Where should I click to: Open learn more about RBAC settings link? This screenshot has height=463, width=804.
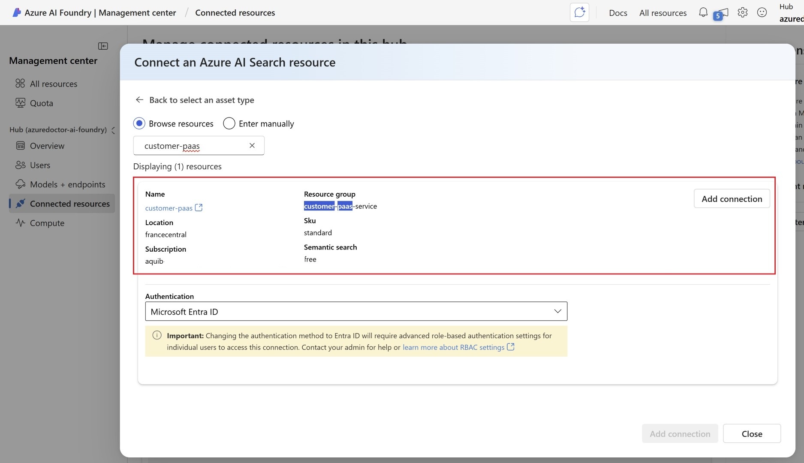coord(453,347)
